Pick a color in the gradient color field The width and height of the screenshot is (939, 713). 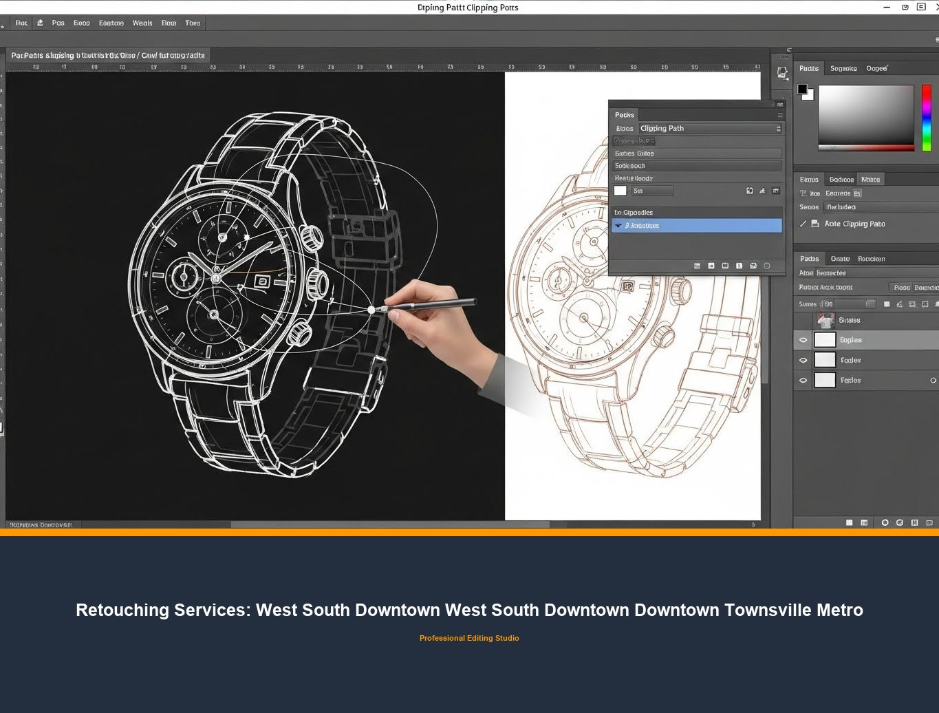pyautogui.click(x=865, y=114)
